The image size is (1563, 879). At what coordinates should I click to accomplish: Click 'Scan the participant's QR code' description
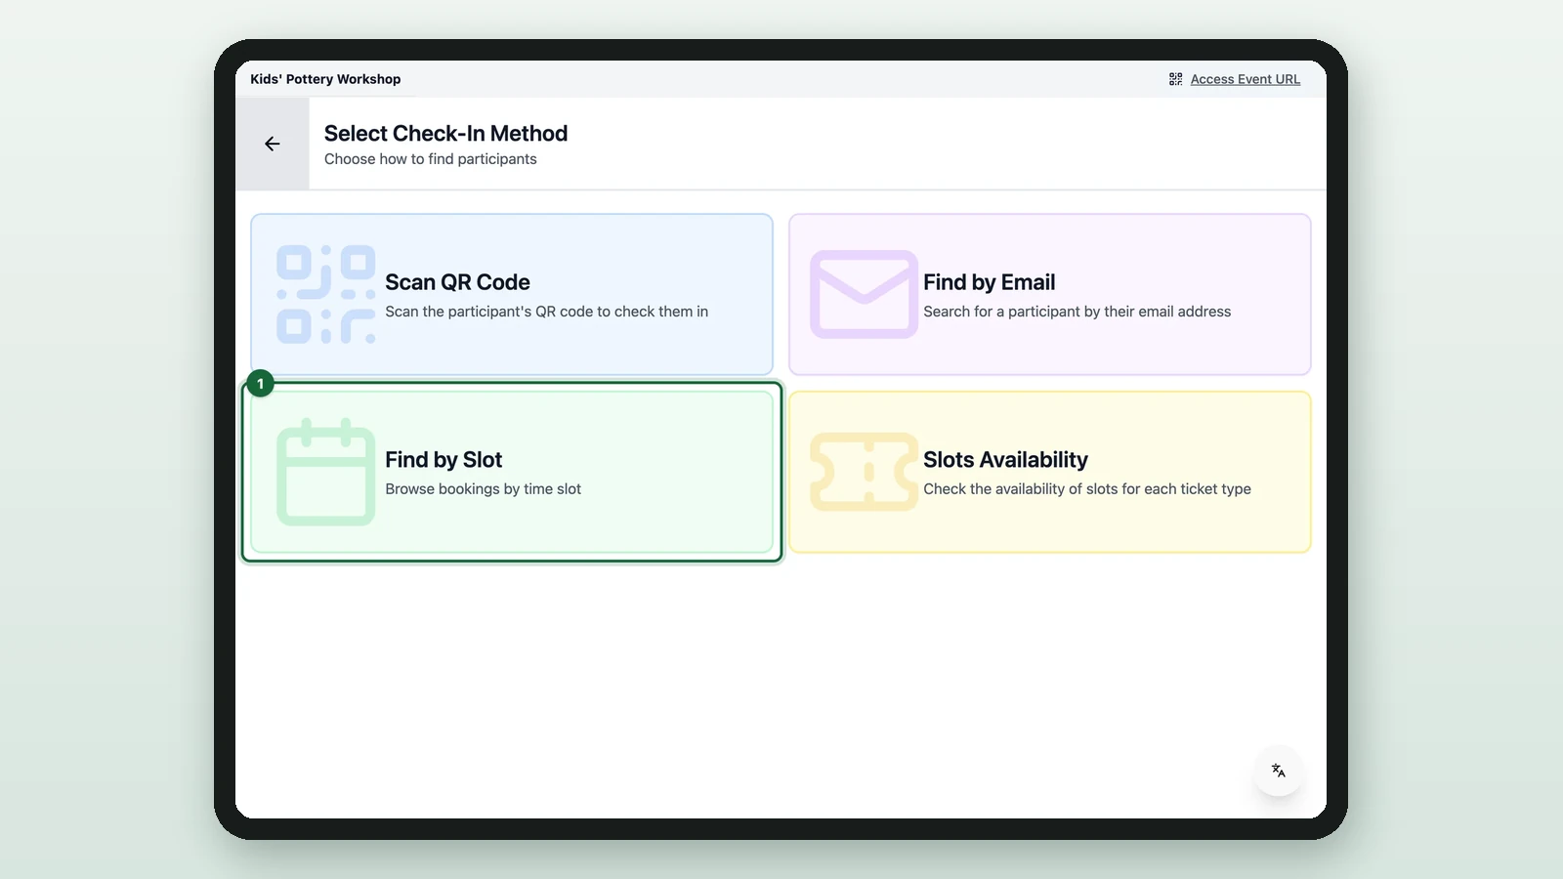(546, 312)
